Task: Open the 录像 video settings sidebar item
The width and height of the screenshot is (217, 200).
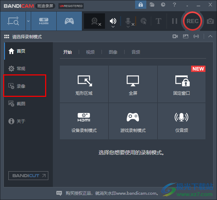Action: (28, 86)
